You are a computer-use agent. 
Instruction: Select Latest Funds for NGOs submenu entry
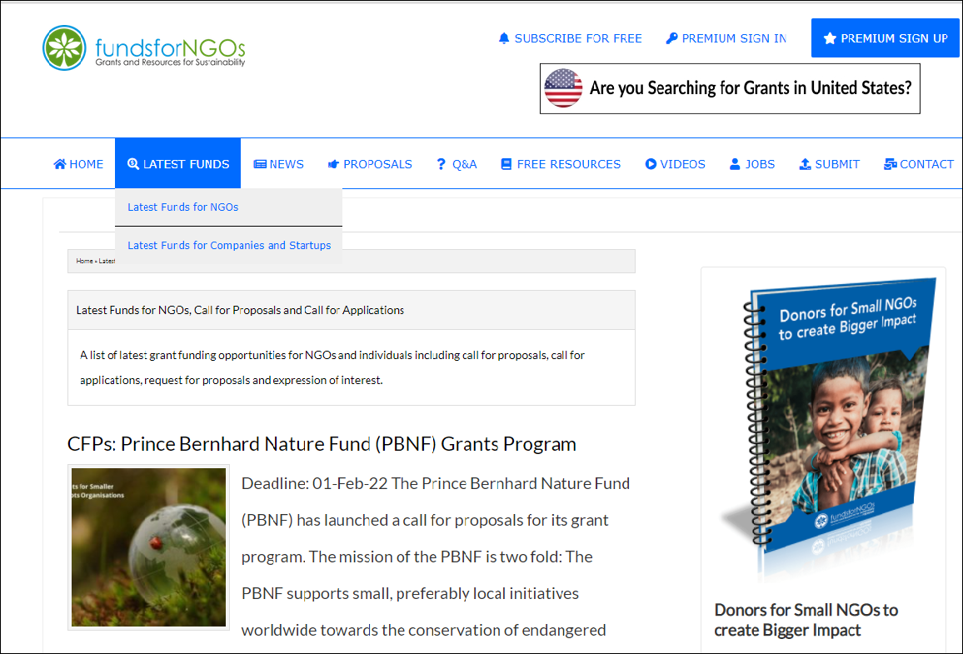228,207
